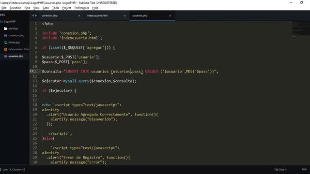Click line number 11 in the gutter
The image size is (310, 174).
pyautogui.click(x=35, y=72)
